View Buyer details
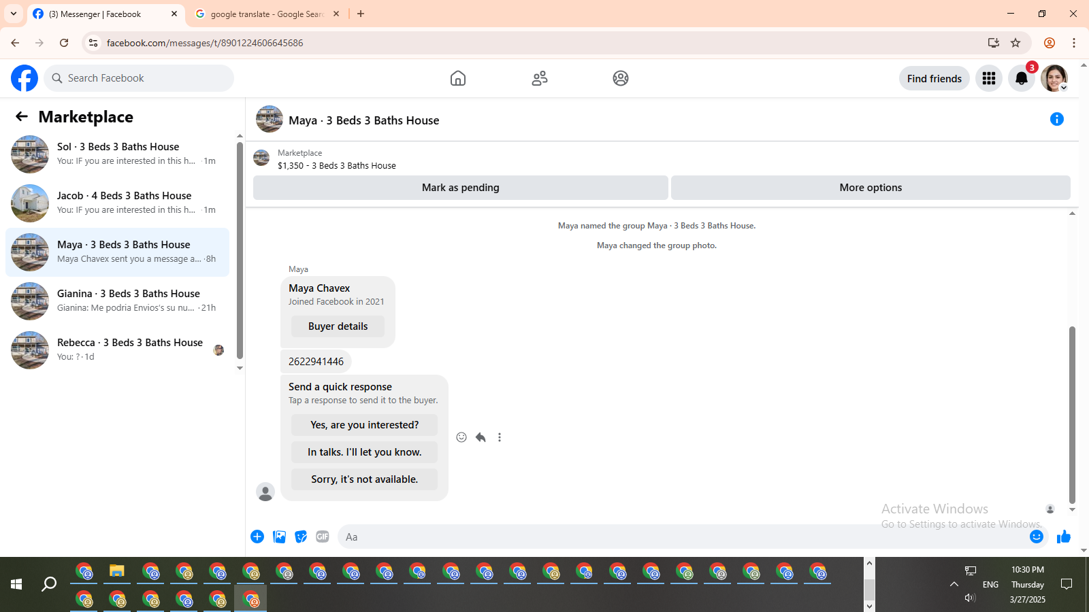 (338, 326)
